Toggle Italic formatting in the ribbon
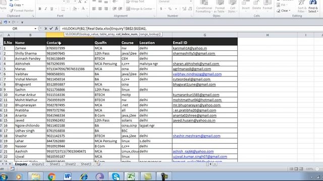This screenshot has height=181, width=323. coord(46,9)
